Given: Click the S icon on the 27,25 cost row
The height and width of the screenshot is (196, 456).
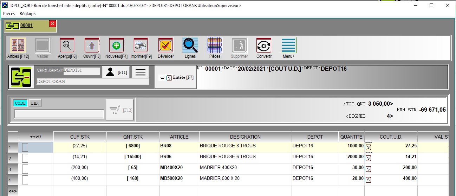Looking at the screenshot, I should [369, 147].
